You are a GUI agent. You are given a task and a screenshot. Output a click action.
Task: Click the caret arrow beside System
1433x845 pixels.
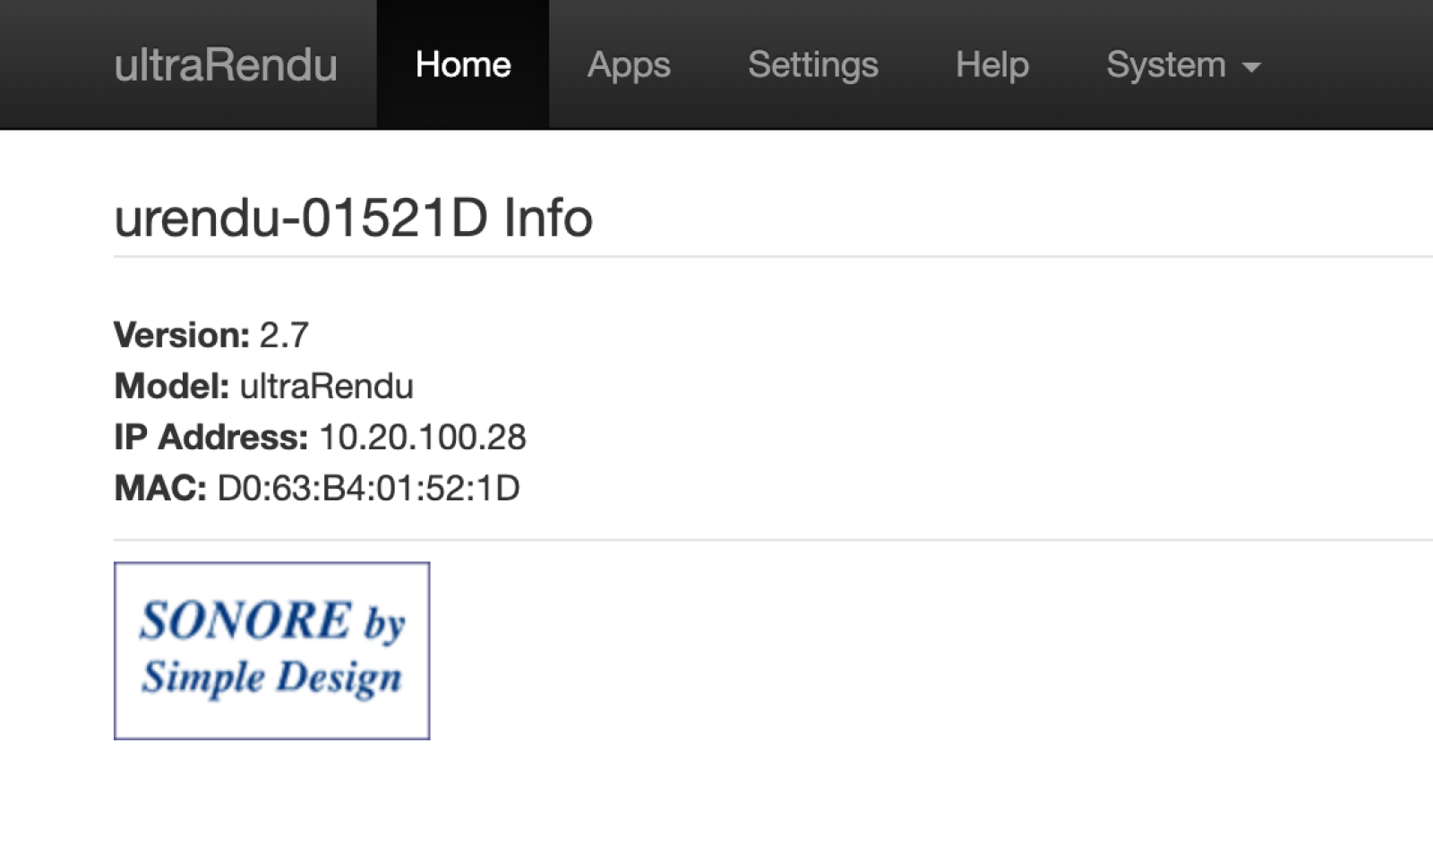[1251, 67]
